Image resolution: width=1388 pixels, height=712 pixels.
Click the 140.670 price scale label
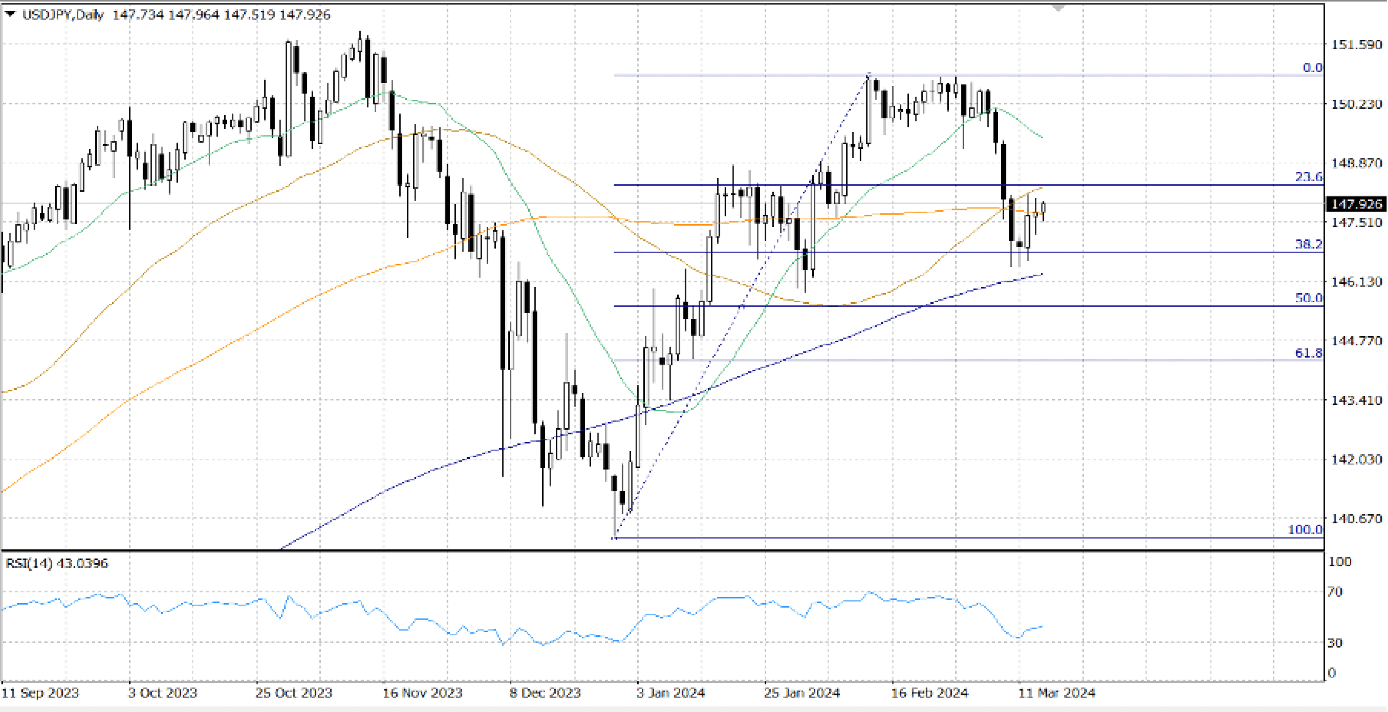[1356, 519]
